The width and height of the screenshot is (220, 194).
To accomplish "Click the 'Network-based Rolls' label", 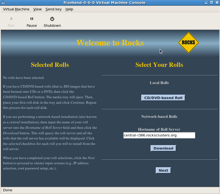I will tap(159, 117).
